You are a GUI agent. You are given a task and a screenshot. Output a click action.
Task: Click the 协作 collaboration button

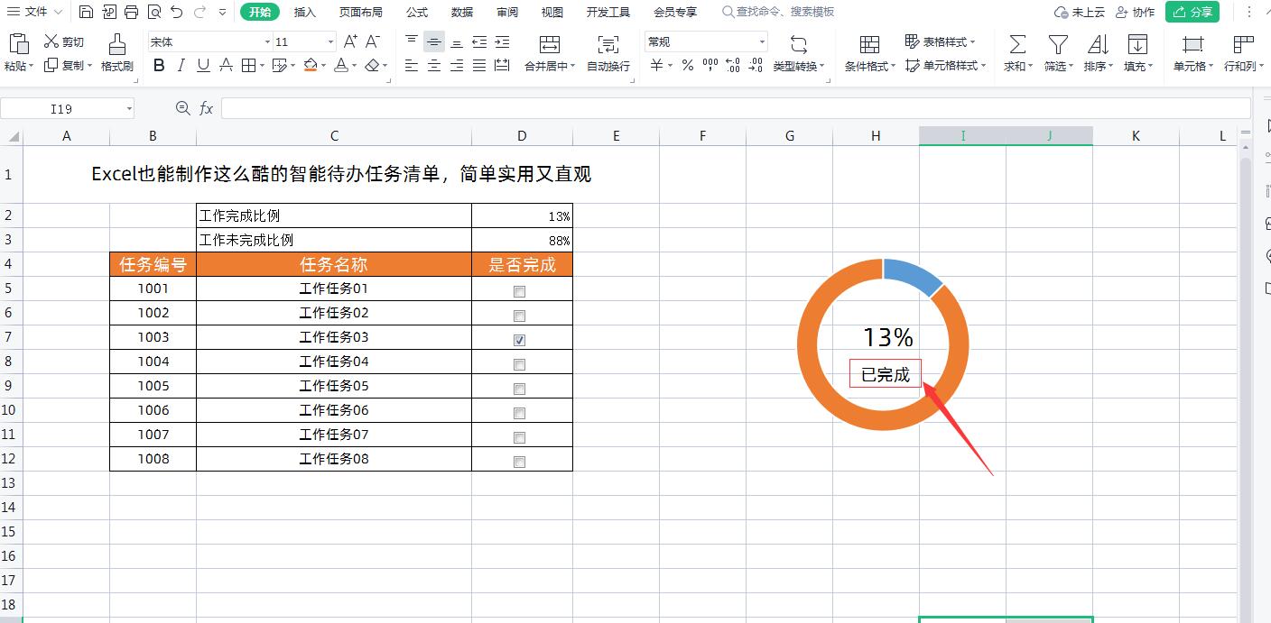pos(1137,12)
